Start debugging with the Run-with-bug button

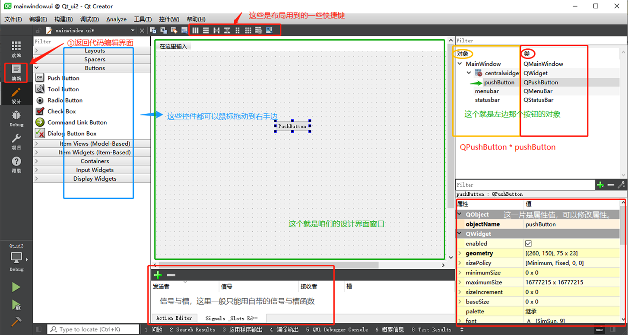16,305
